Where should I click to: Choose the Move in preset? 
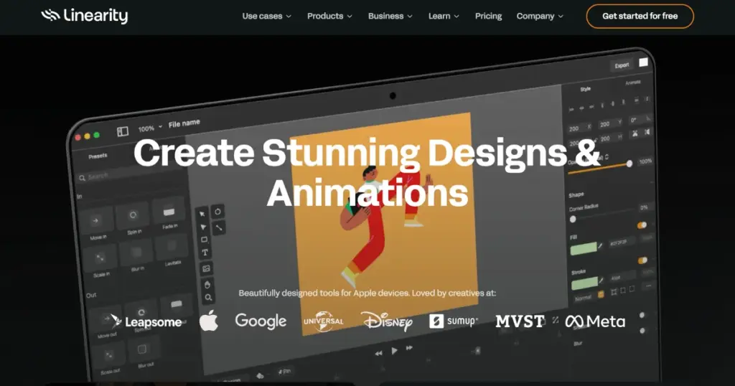(96, 223)
